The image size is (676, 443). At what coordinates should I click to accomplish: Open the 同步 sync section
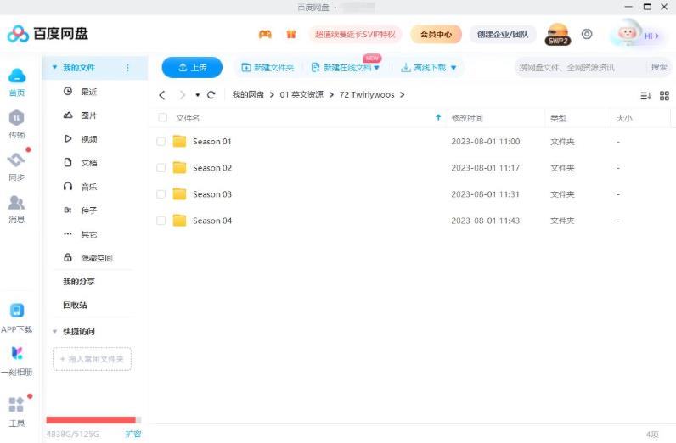pyautogui.click(x=16, y=160)
